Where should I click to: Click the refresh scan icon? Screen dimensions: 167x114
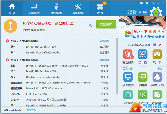pos(91,25)
